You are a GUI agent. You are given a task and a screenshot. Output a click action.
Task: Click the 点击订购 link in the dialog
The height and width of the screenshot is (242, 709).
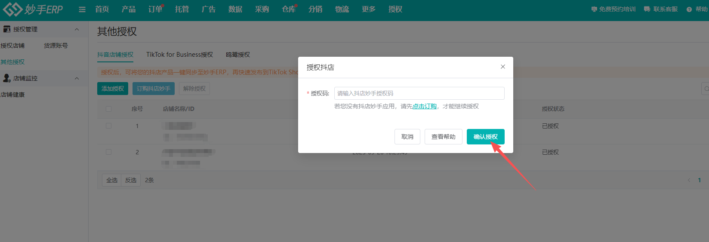(425, 106)
